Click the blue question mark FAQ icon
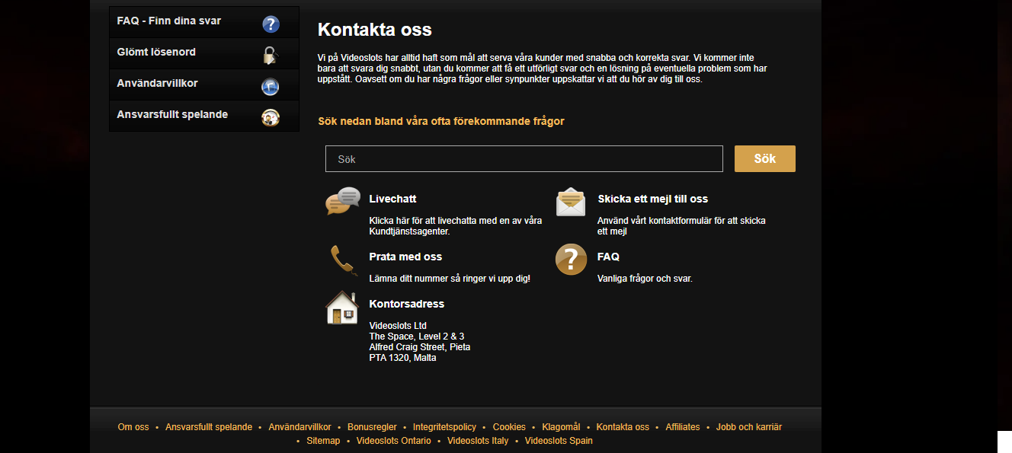 coord(271,24)
